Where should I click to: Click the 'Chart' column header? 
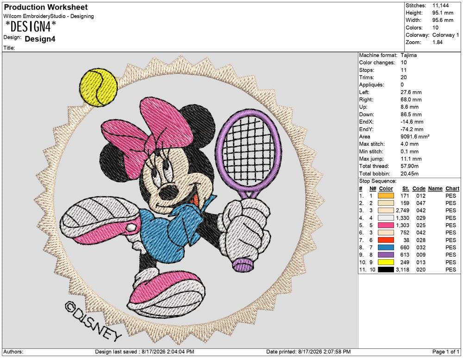[x=452, y=188]
